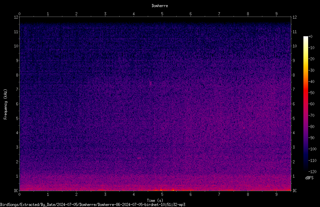320x207 pixels.
Task: Click the dBFS legend label
Action: (x=309, y=178)
